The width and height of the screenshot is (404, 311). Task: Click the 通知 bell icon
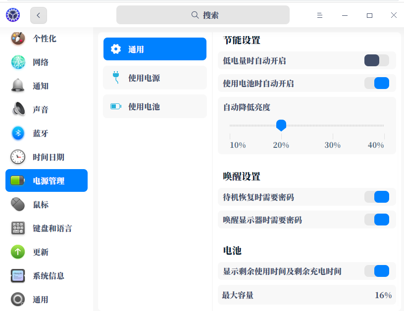(x=18, y=86)
